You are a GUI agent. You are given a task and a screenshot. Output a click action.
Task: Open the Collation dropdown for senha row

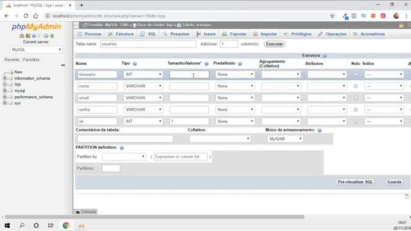[x=281, y=110]
